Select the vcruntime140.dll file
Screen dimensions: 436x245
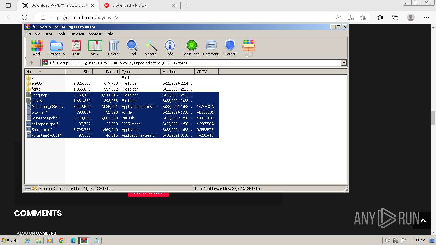click(x=122, y=135)
